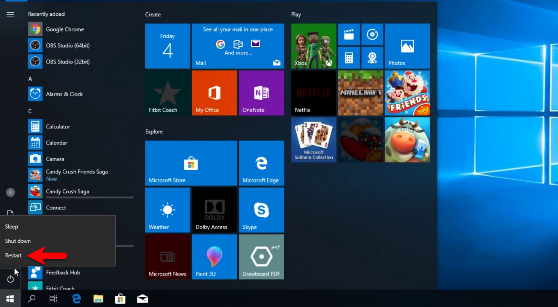The image size is (558, 307).
Task: Open Candy Crush Saga in app list
Action: (x=80, y=191)
